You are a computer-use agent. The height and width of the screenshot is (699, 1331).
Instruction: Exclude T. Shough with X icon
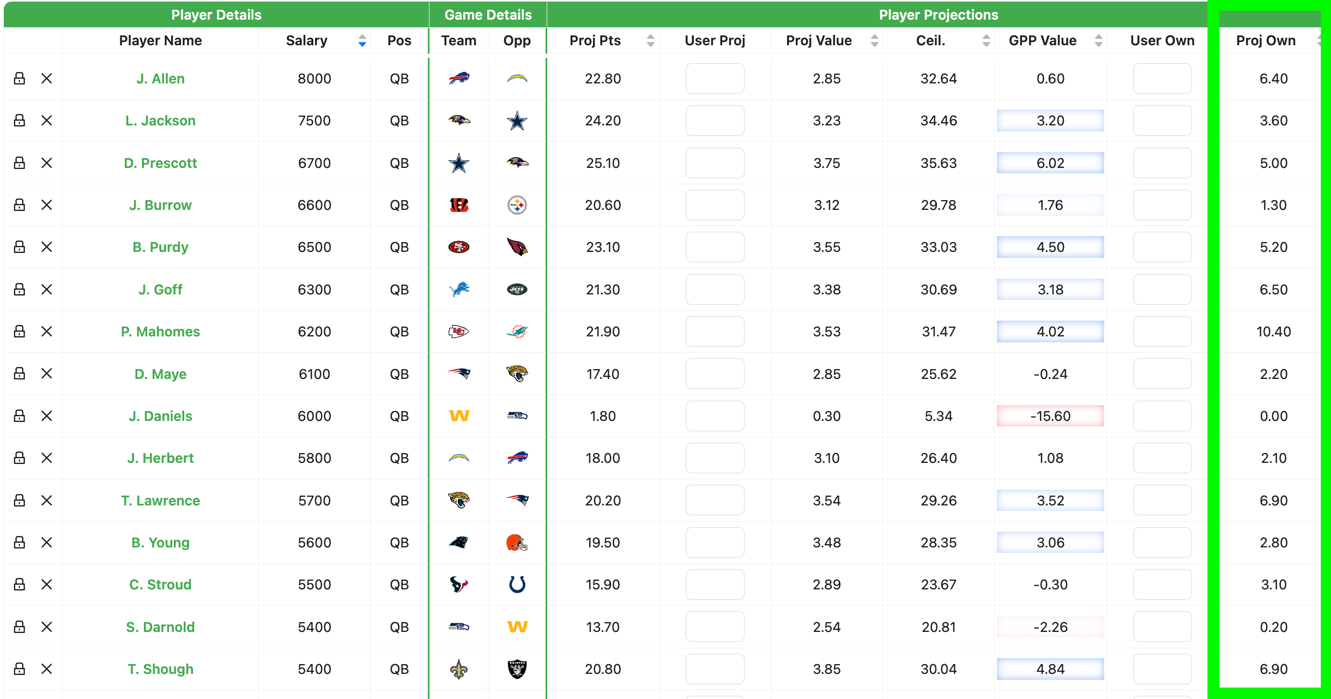tap(47, 669)
